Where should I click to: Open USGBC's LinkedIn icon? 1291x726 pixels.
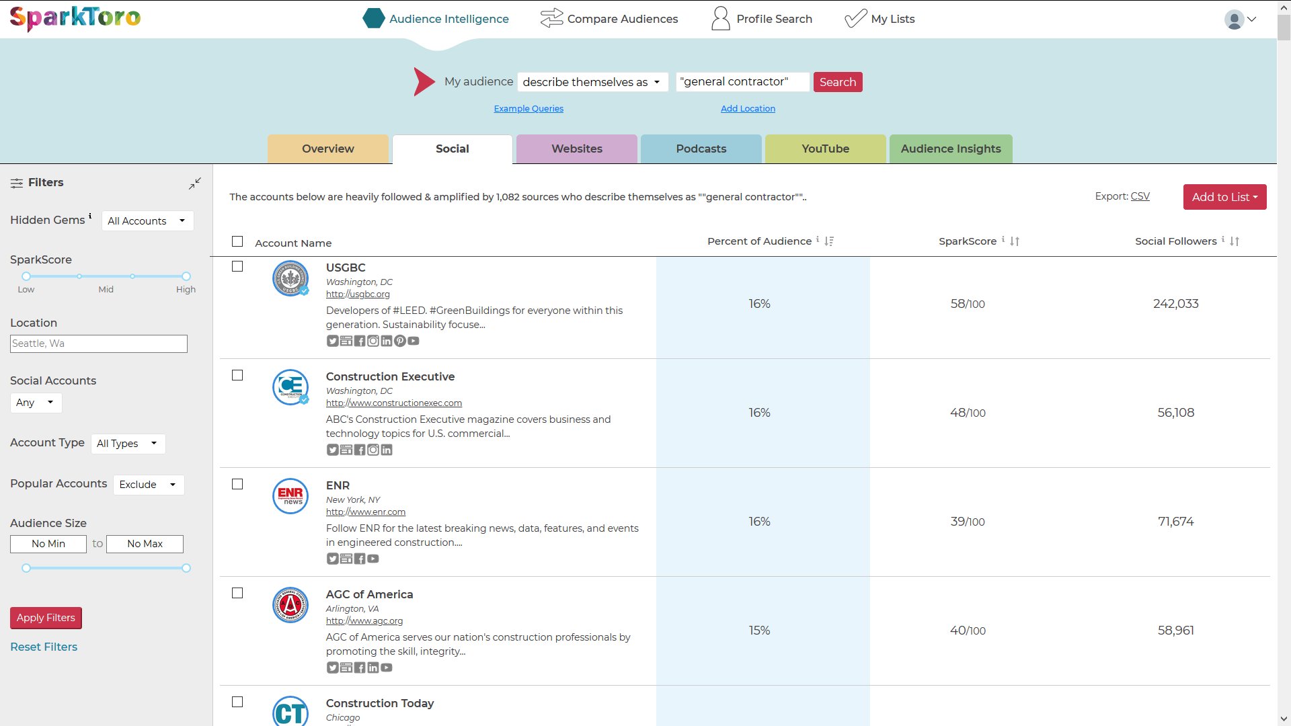(x=386, y=341)
